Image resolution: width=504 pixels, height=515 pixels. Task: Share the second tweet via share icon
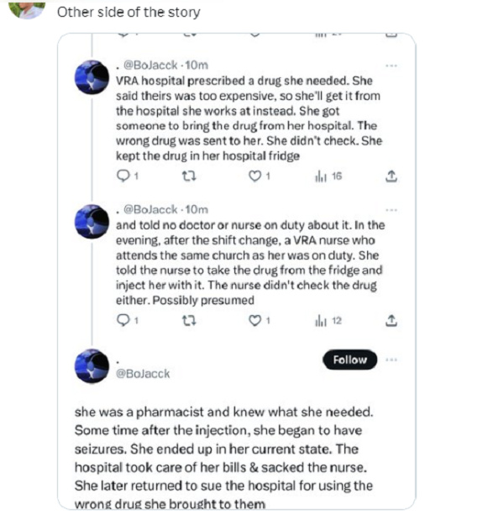pyautogui.click(x=390, y=321)
